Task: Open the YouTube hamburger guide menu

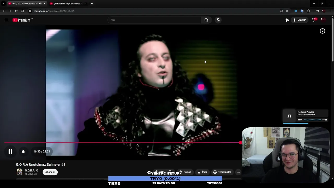Action: (6, 20)
